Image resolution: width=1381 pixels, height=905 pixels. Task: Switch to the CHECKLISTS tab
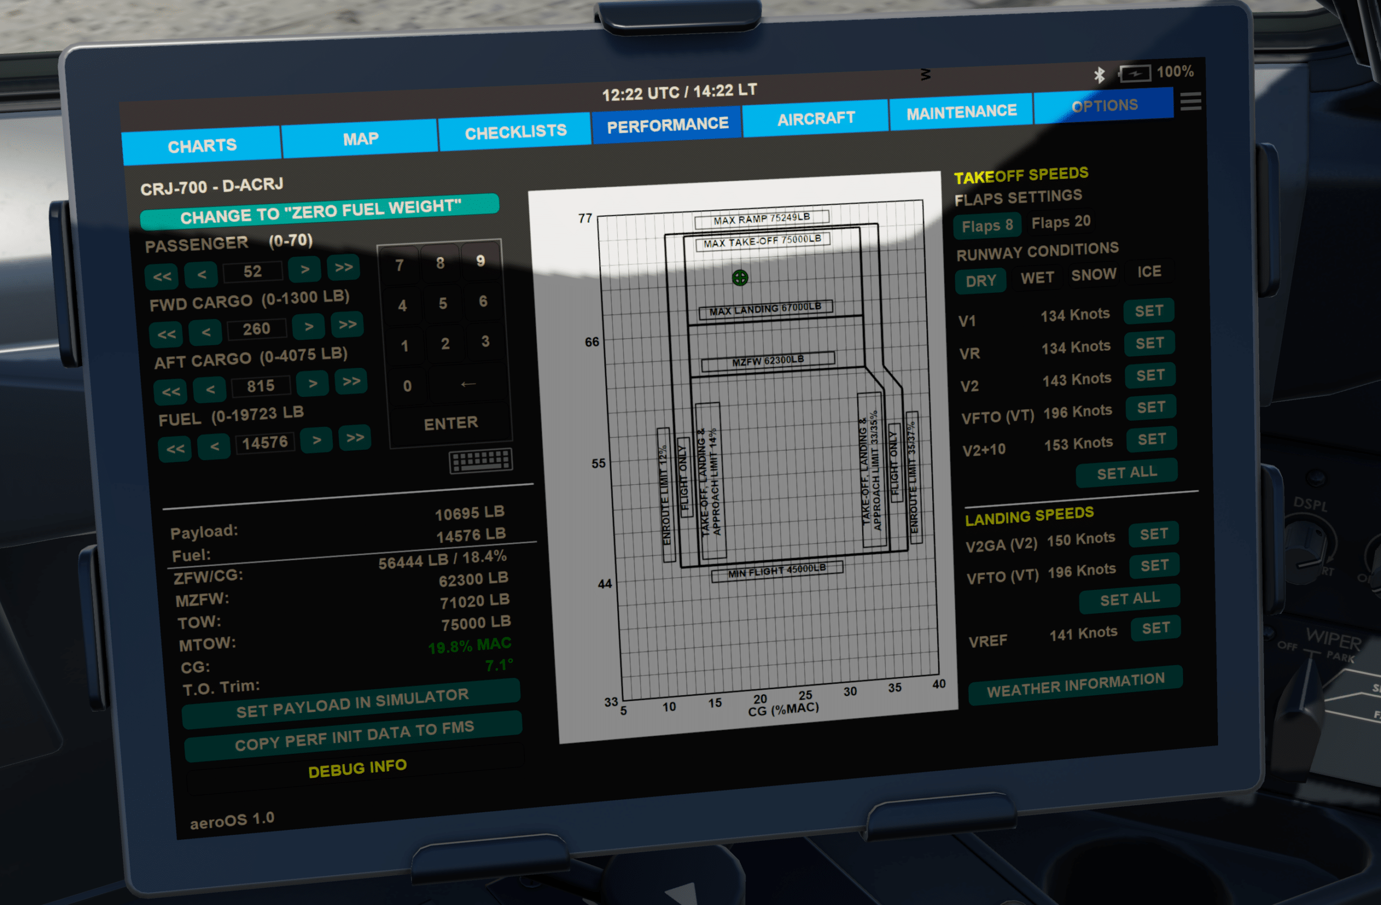pyautogui.click(x=515, y=132)
